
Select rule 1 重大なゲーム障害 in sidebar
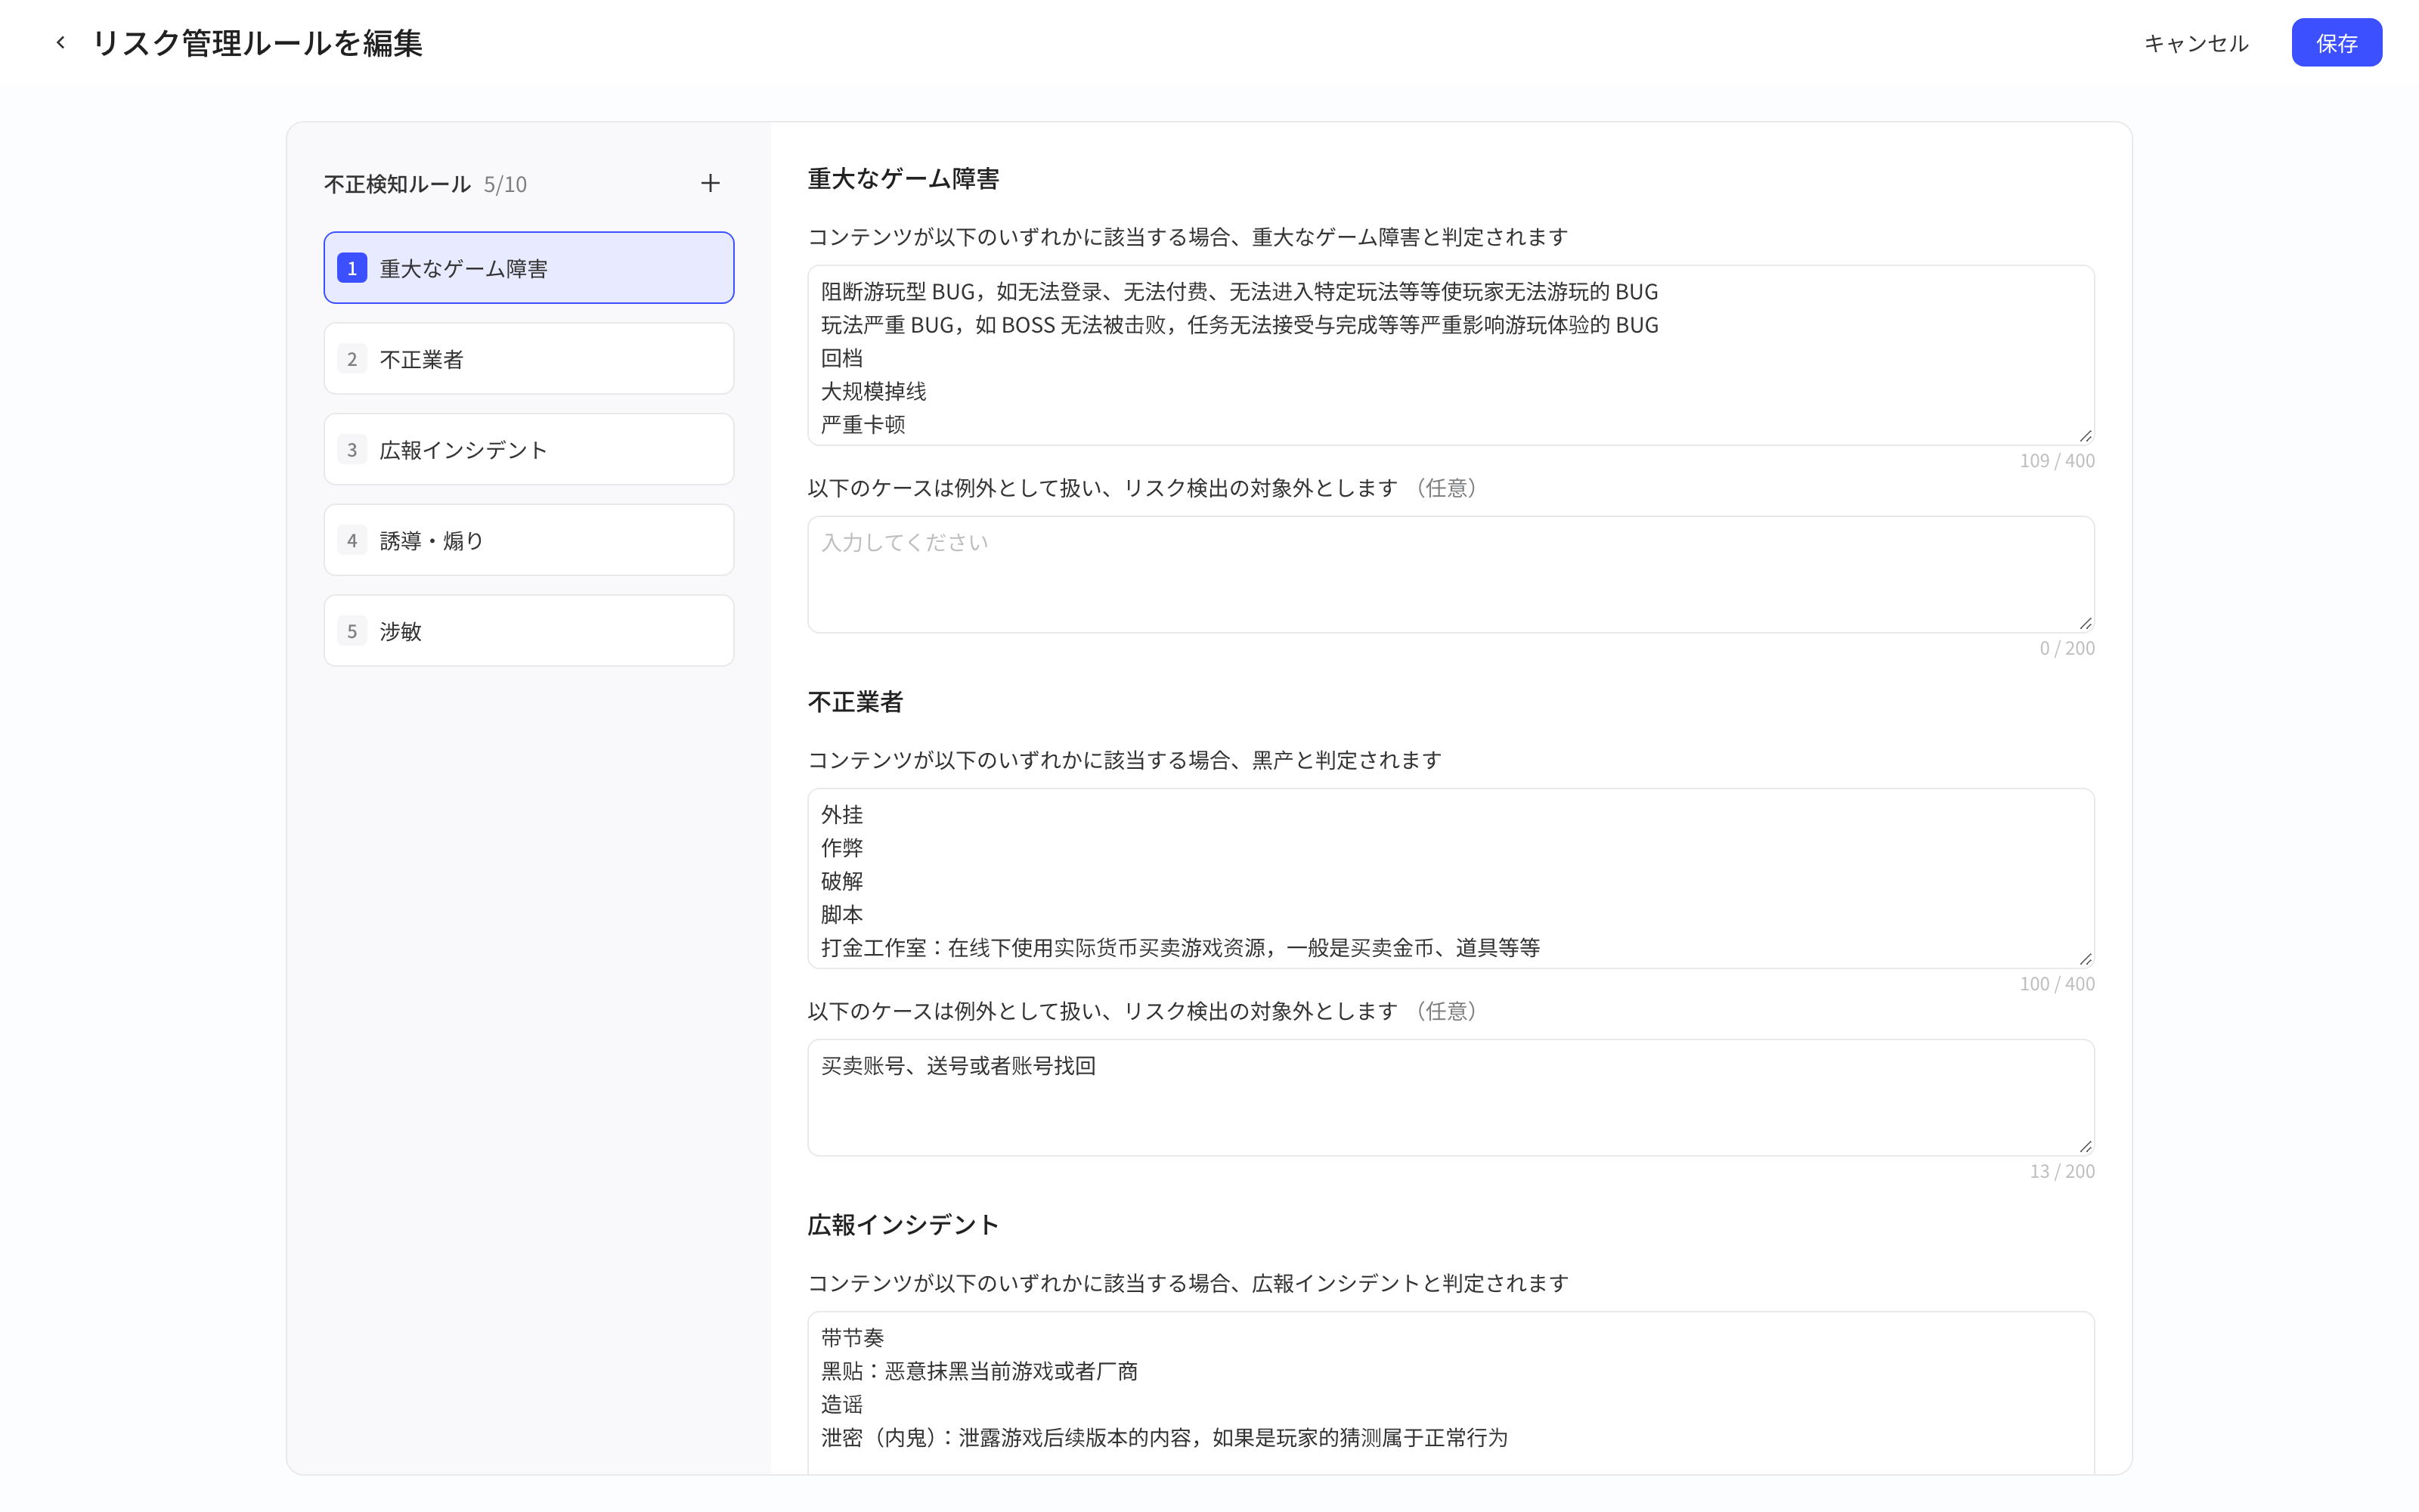coord(529,268)
